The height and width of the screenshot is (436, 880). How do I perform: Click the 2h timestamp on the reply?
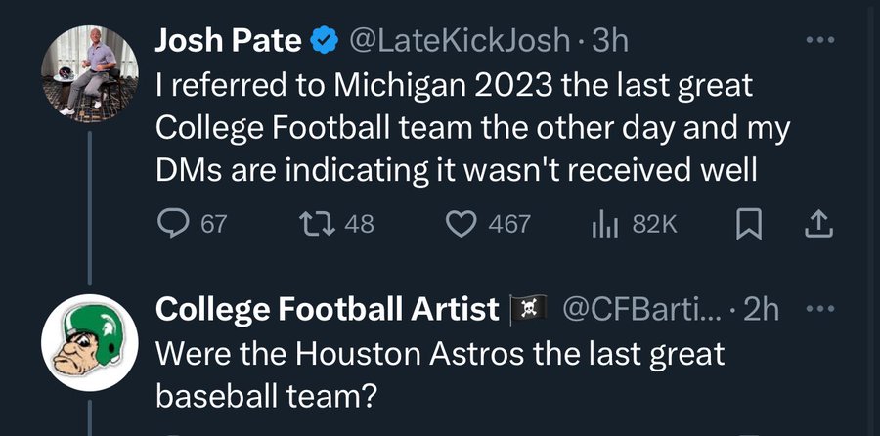tap(761, 310)
